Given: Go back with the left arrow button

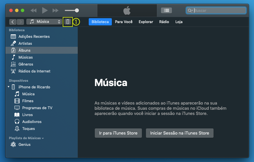Looking at the screenshot, I should pyautogui.click(x=13, y=22).
